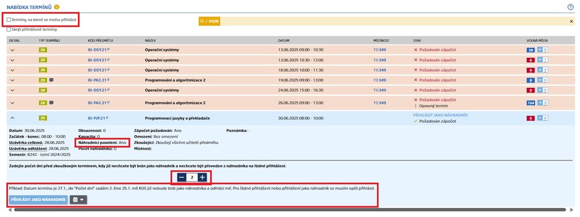
Task: Click the ZK badge for 18.06.2025 exam
Action: point(42,70)
